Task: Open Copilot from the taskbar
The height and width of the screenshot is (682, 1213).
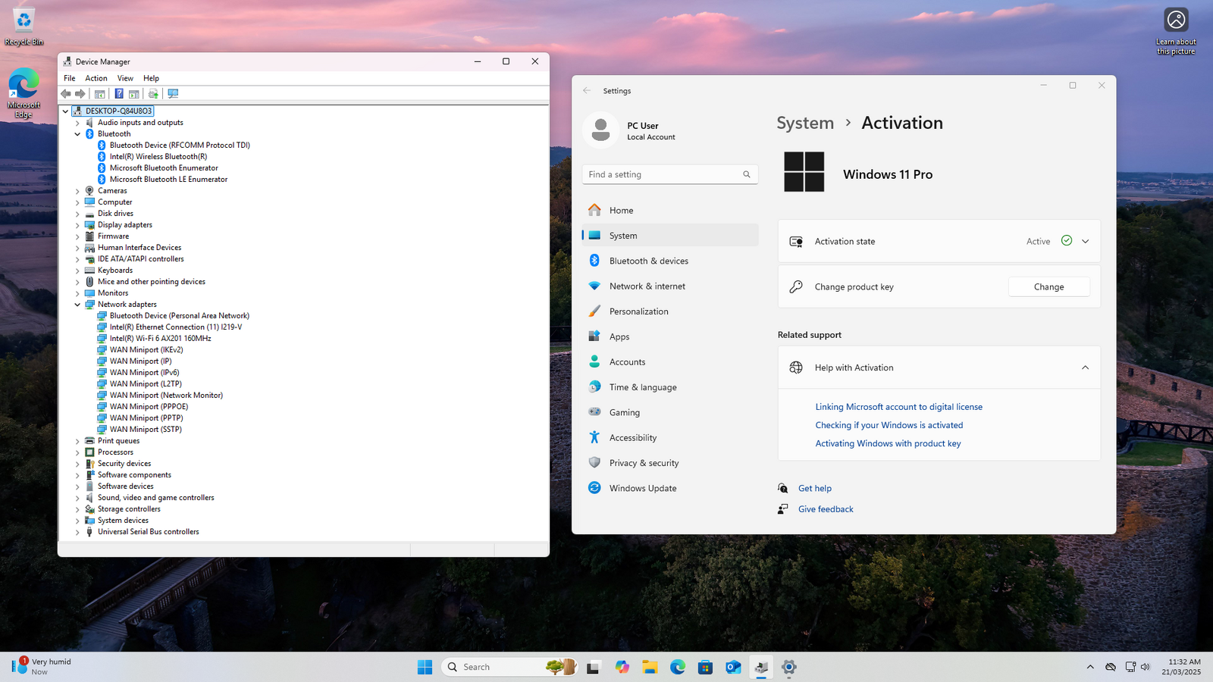Action: click(622, 667)
